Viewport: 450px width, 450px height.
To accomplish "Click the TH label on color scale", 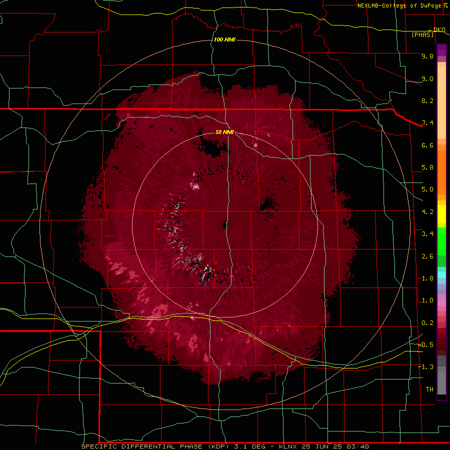I will 429,389.
